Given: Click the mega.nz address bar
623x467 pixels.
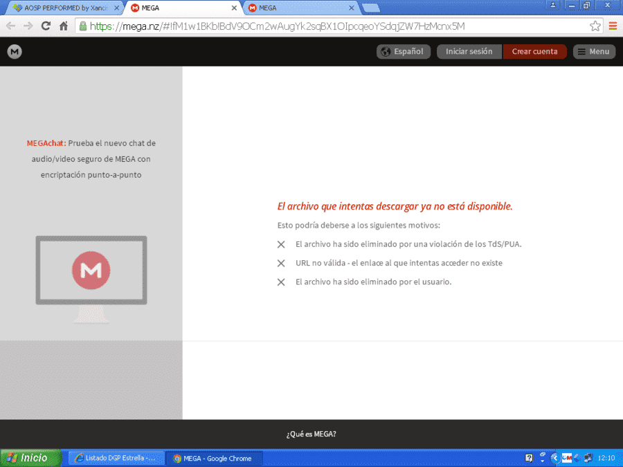Looking at the screenshot, I should click(334, 26).
